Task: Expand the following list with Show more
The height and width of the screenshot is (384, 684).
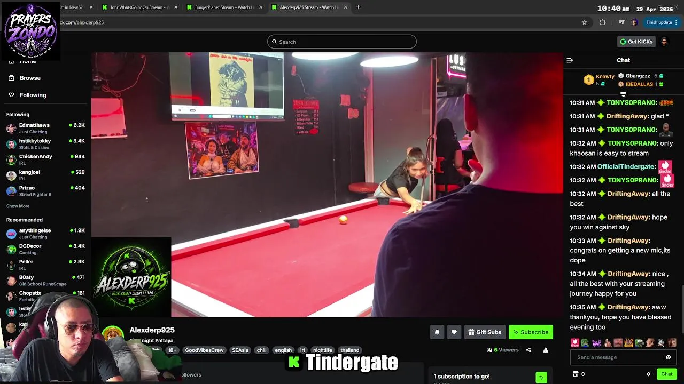Action: coord(18,206)
